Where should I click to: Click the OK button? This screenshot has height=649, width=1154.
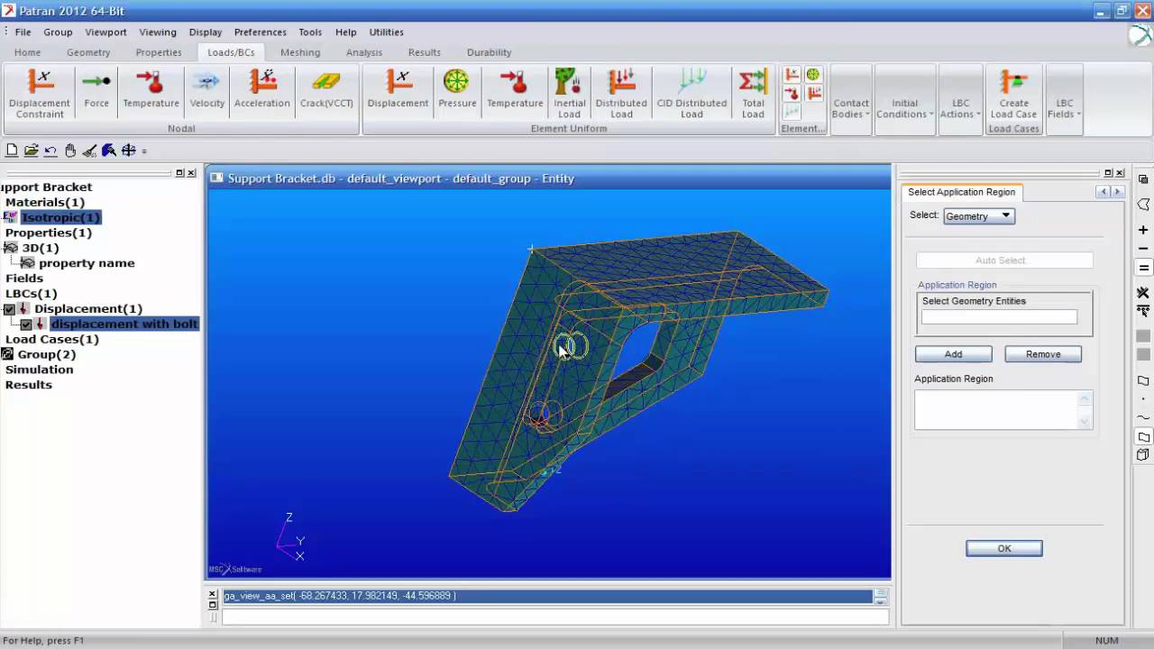tap(1003, 548)
